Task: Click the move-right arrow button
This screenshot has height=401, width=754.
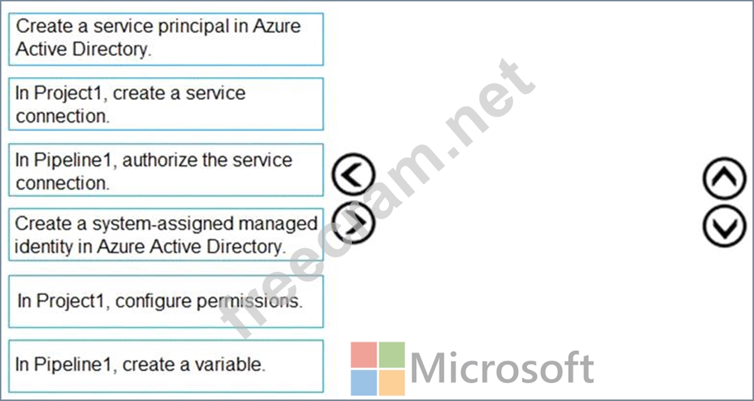Action: click(x=353, y=222)
